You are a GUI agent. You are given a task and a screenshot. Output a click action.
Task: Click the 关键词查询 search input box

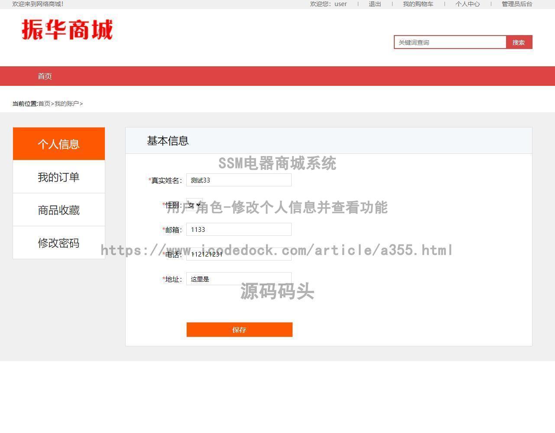(451, 42)
